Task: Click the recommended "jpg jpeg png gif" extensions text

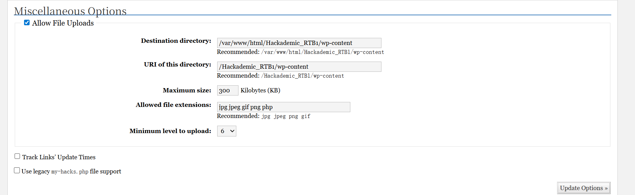Action: point(286,116)
